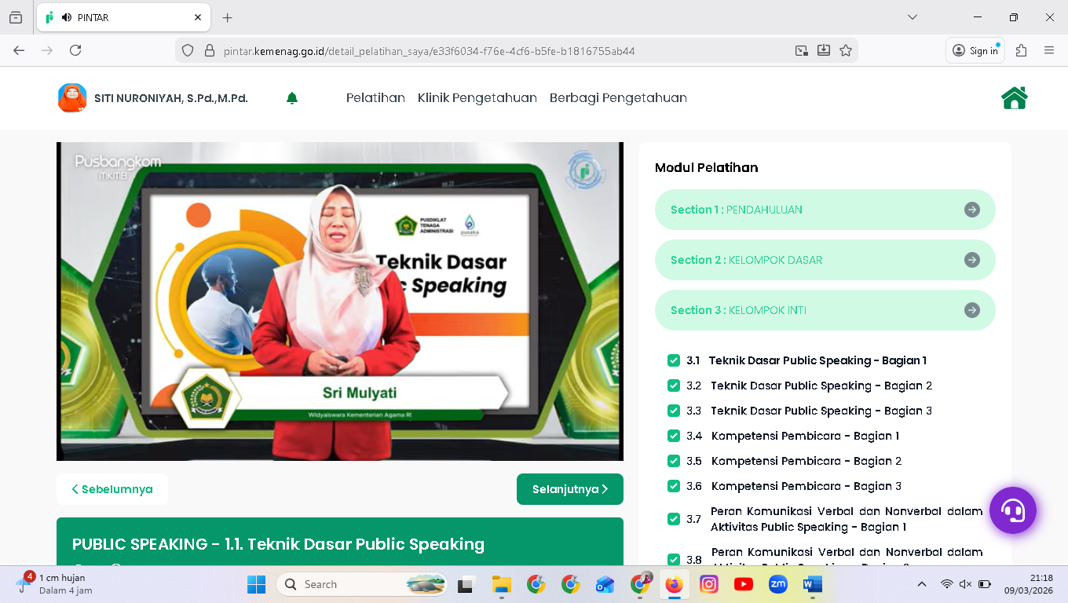Open the purple headset support chat

[1012, 510]
